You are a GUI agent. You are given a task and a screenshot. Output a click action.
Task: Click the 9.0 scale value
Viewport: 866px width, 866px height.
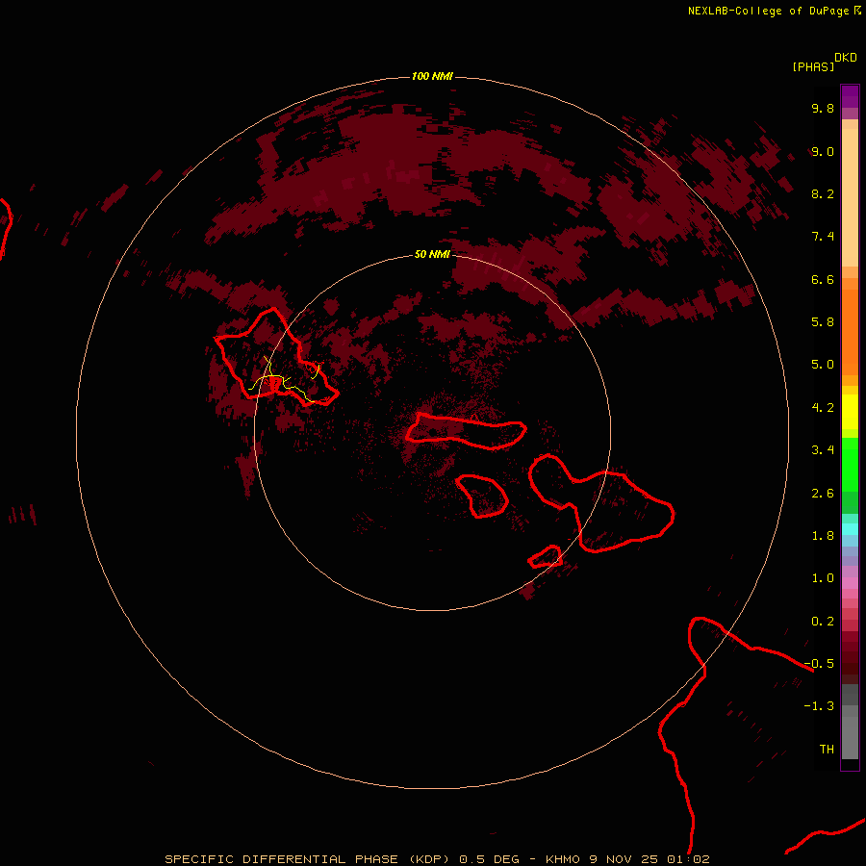[823, 151]
